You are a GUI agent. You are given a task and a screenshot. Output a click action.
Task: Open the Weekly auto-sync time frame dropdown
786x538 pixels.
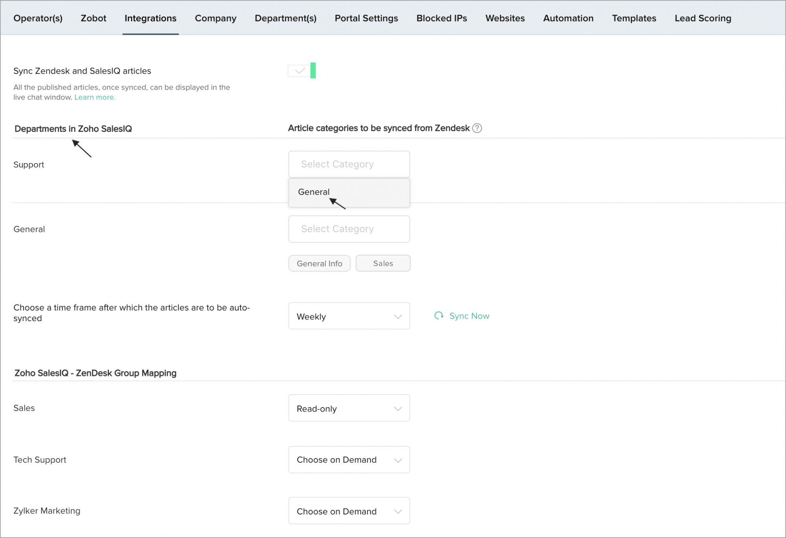[x=349, y=316]
